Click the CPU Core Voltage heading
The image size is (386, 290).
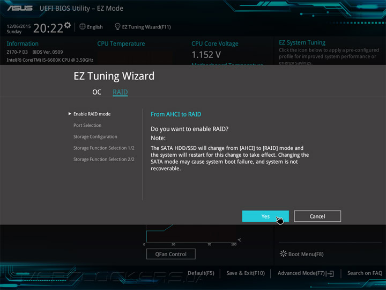coord(214,44)
